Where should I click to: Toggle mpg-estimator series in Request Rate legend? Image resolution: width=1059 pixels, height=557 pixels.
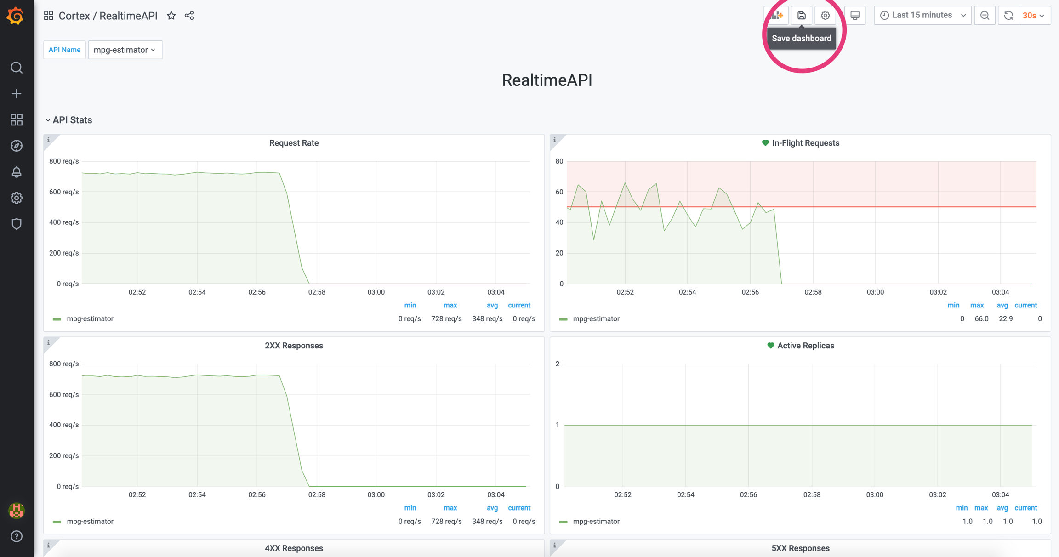tap(90, 319)
